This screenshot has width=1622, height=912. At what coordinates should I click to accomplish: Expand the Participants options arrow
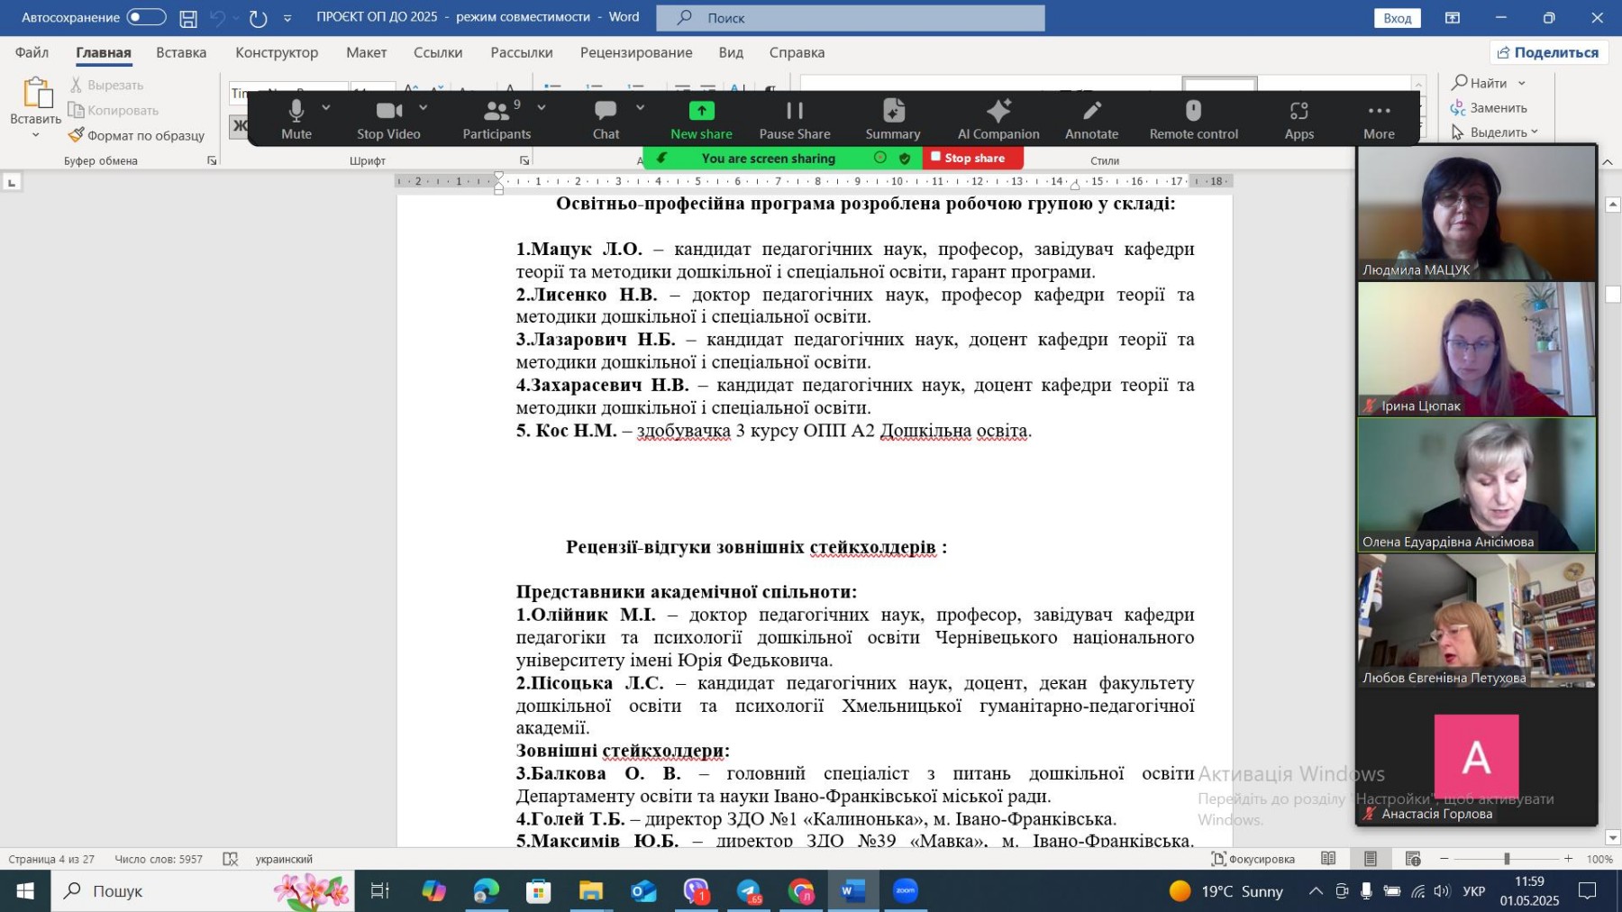point(542,107)
